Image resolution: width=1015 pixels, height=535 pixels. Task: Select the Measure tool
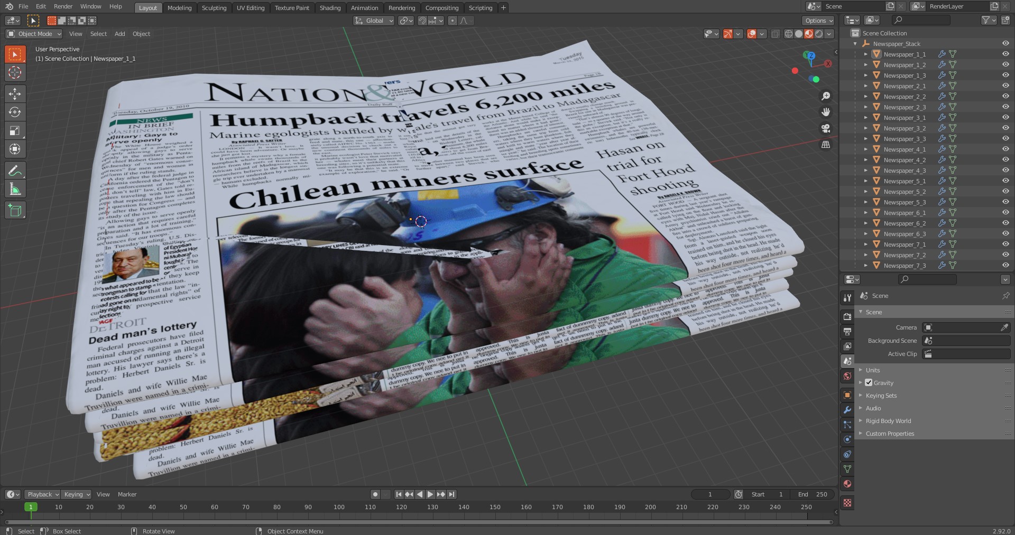(x=15, y=189)
